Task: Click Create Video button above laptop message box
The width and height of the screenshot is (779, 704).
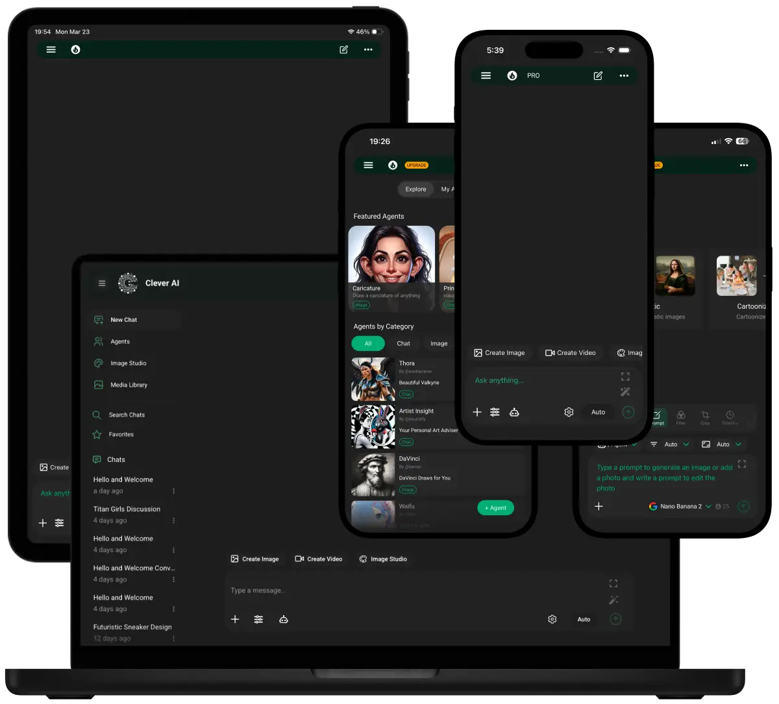Action: (318, 559)
